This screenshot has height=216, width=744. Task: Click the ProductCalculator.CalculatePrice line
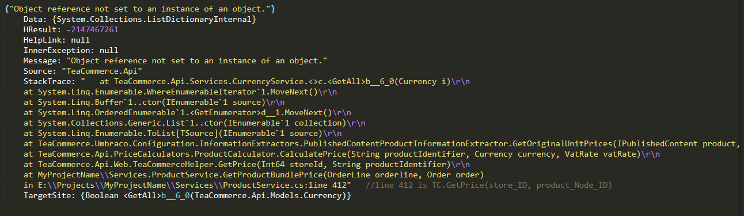[x=342, y=154]
